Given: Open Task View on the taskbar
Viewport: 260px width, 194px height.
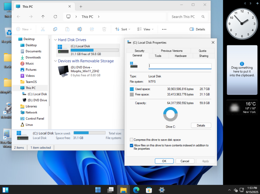Looking at the screenshot, I should point(110,190).
